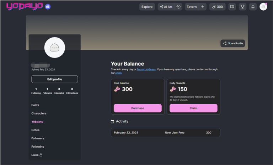Select YoBeans in sidebar
The image size is (273, 165).
click(37, 122)
